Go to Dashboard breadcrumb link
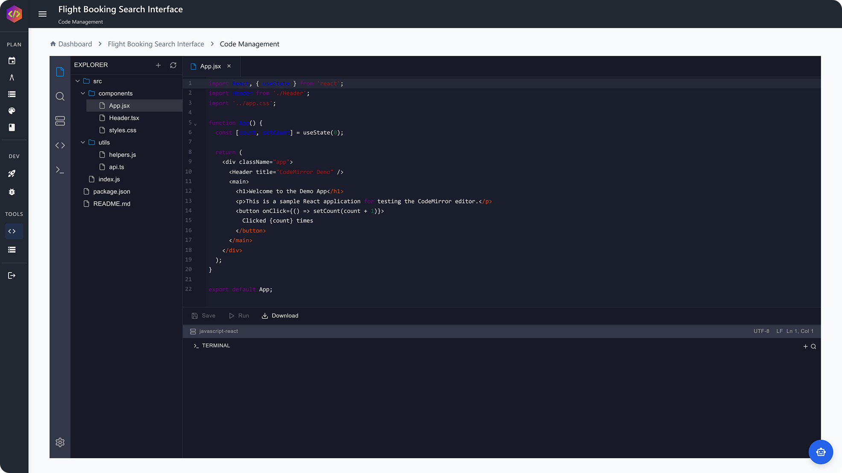 75,44
